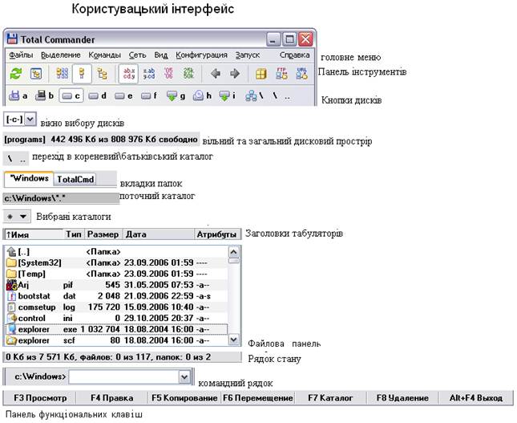Expand the command line history dropdown

point(184,376)
